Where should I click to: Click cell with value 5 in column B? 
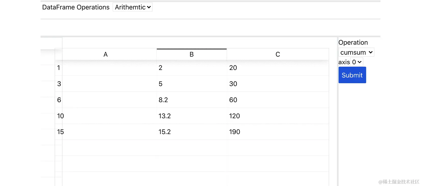[x=192, y=84]
